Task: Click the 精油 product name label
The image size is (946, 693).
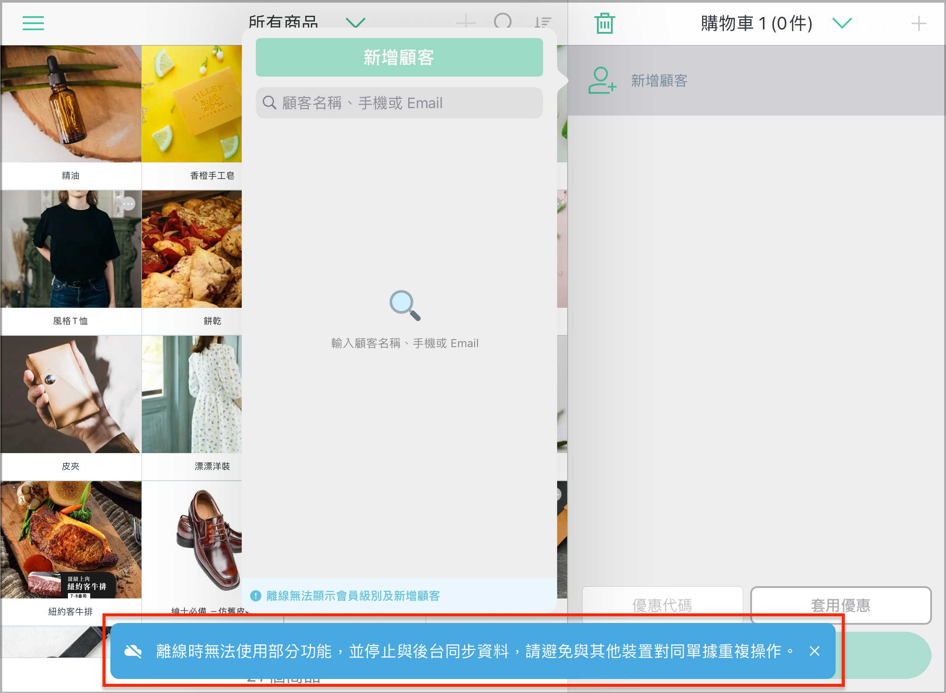Action: pos(71,176)
